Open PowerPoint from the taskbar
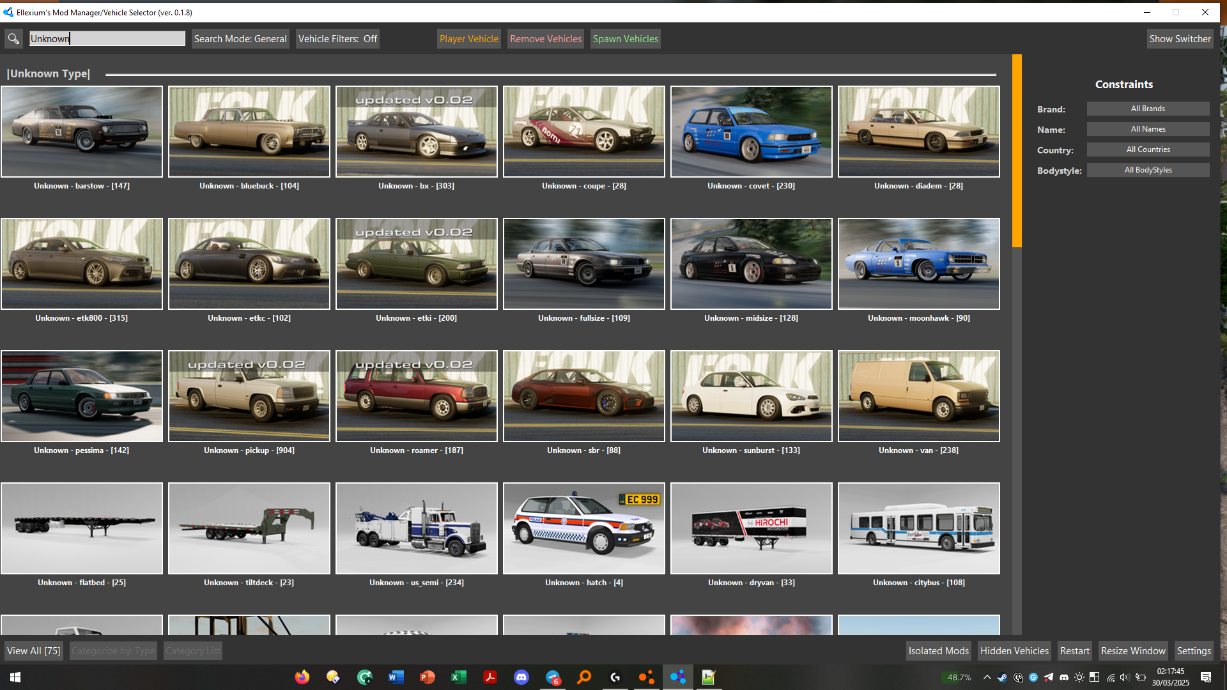Image resolution: width=1227 pixels, height=690 pixels. coord(428,677)
